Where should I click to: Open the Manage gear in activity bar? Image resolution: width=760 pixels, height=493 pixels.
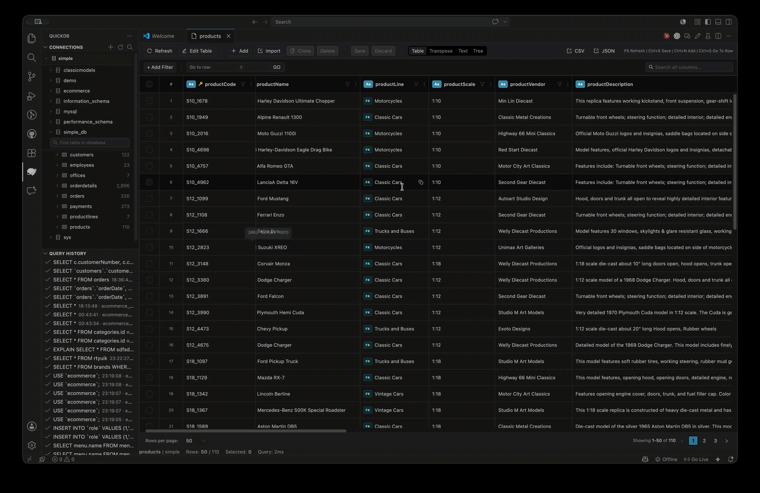[32, 445]
